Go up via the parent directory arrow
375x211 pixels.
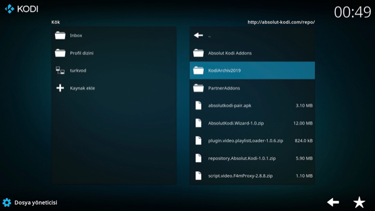198,35
